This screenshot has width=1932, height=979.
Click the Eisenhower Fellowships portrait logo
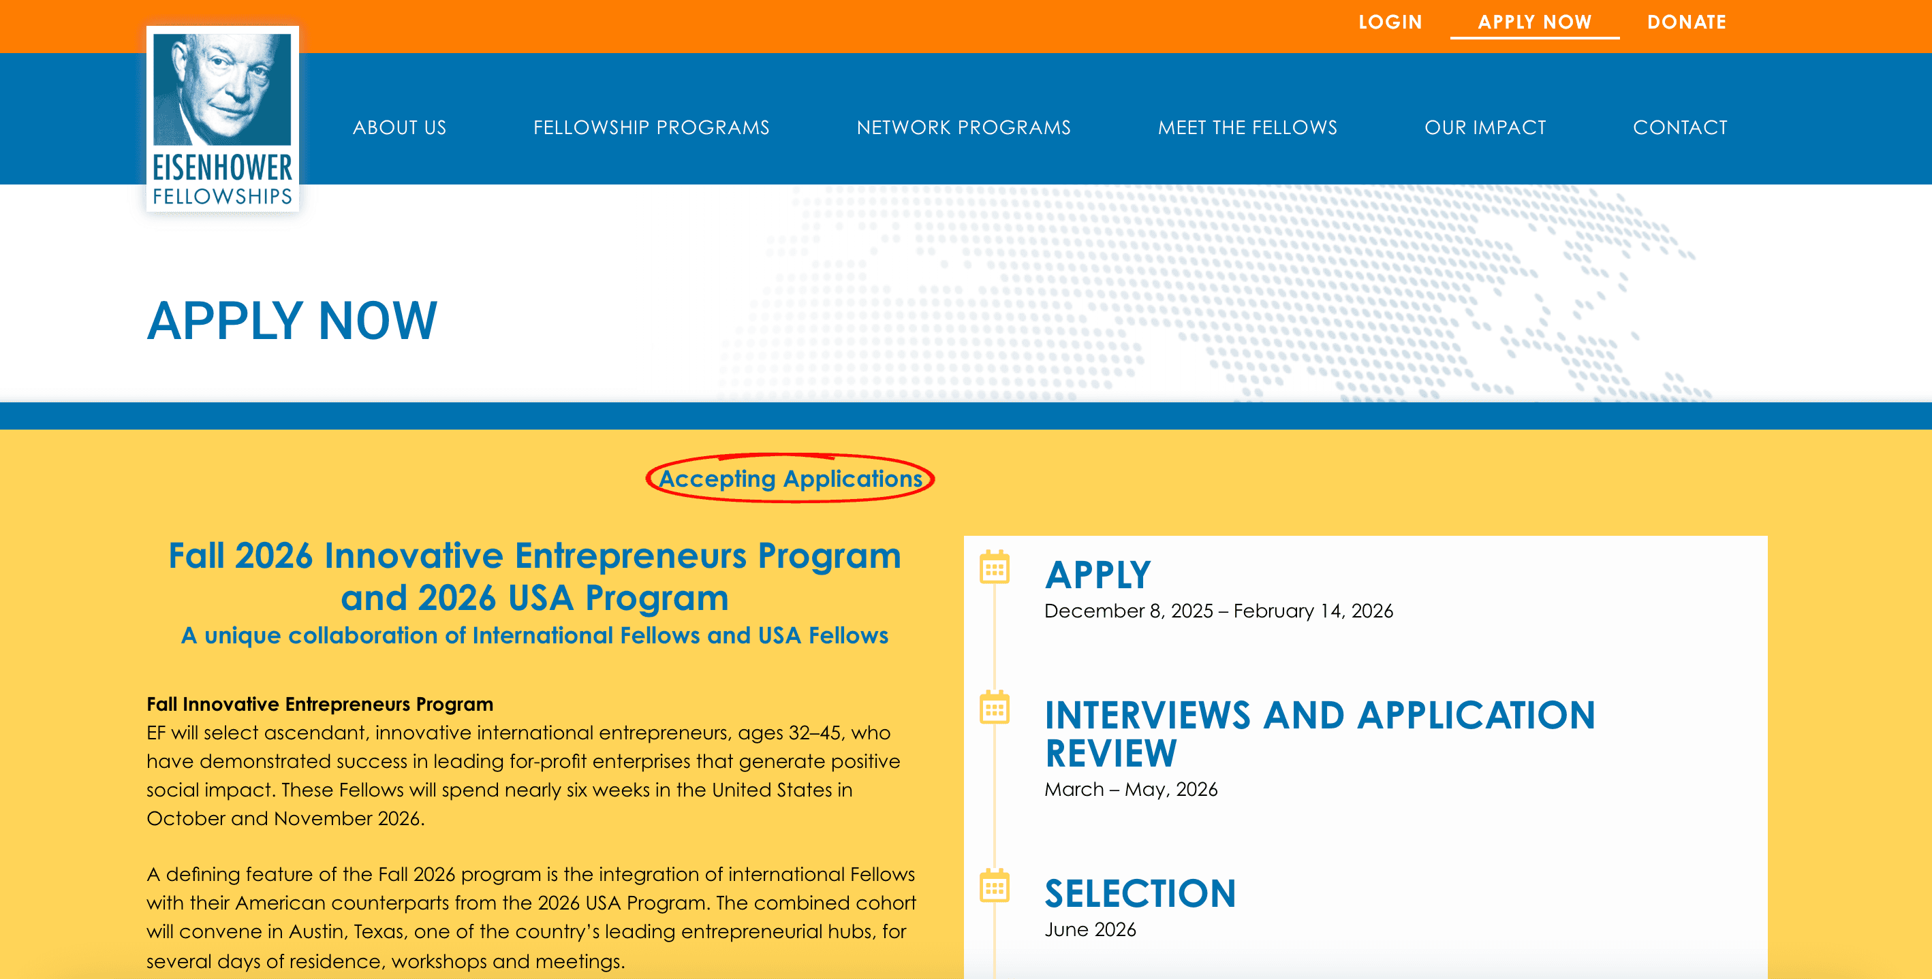point(222,120)
